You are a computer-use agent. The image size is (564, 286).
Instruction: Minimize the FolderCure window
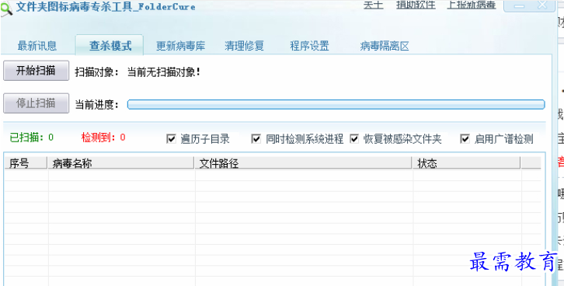(x=519, y=5)
